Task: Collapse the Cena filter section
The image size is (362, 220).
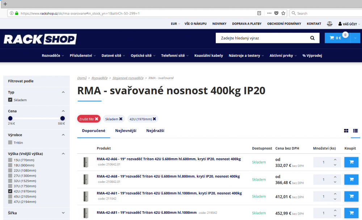Action: (x=63, y=111)
